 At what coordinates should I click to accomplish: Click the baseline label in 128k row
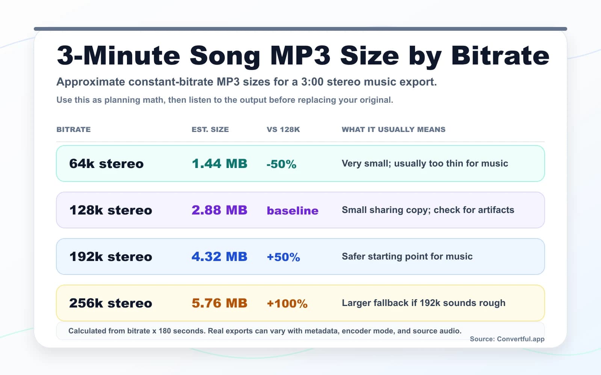292,211
